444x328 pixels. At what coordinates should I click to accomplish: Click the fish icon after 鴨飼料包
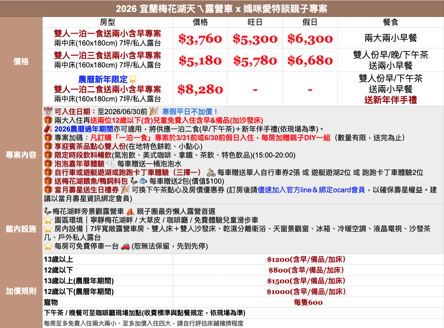point(142,181)
